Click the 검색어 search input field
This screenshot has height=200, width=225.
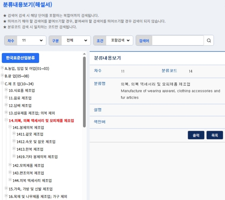(178, 40)
